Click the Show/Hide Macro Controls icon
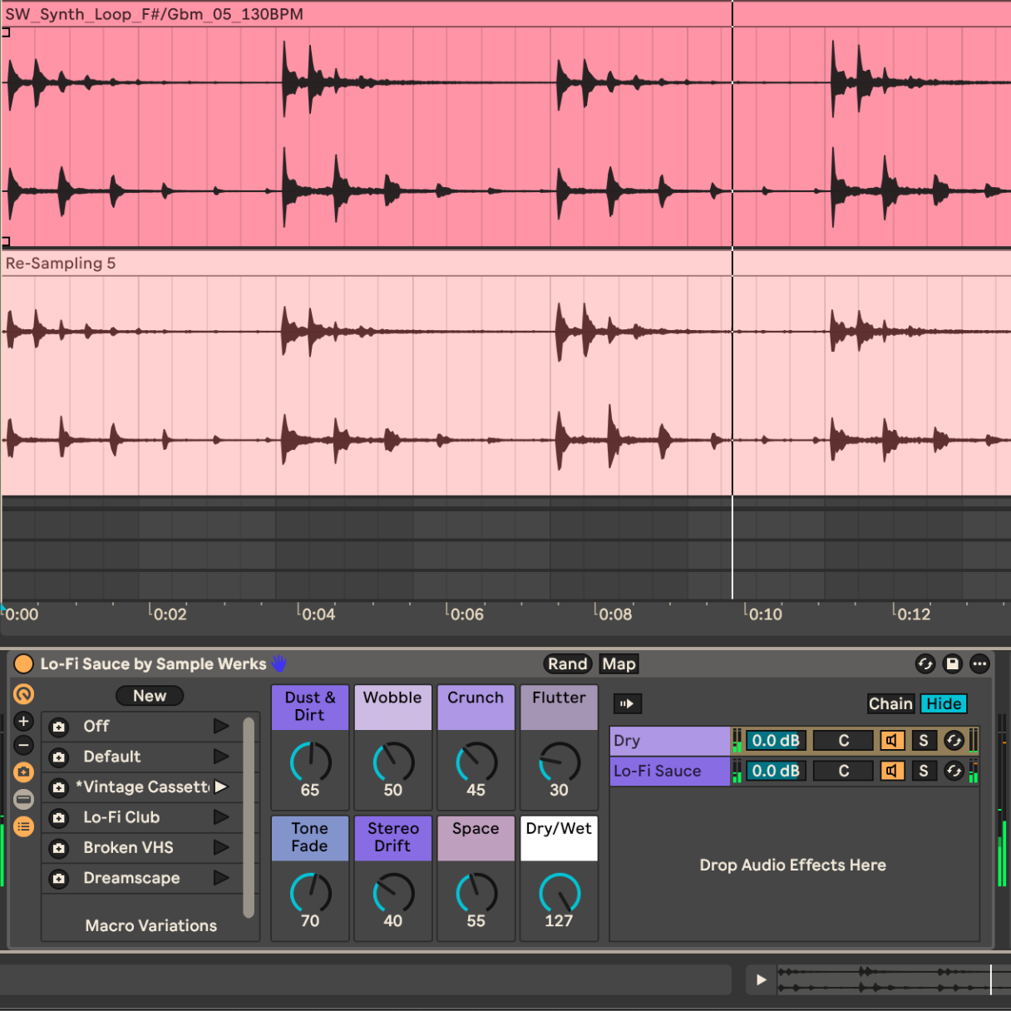The image size is (1011, 1011). (23, 694)
